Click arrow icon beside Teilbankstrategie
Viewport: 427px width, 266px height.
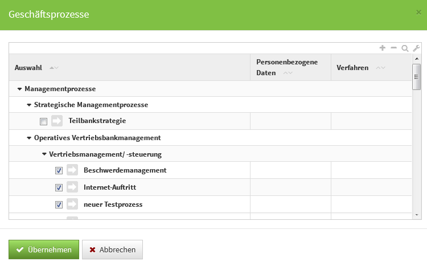(x=57, y=121)
